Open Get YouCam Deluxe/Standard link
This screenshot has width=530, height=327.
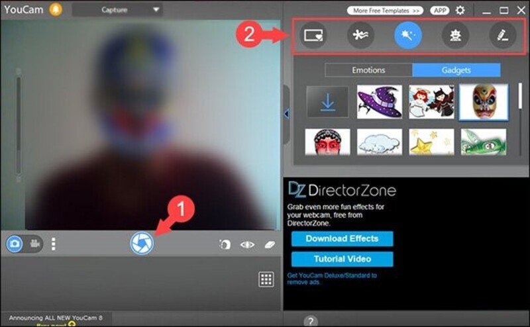tap(332, 279)
